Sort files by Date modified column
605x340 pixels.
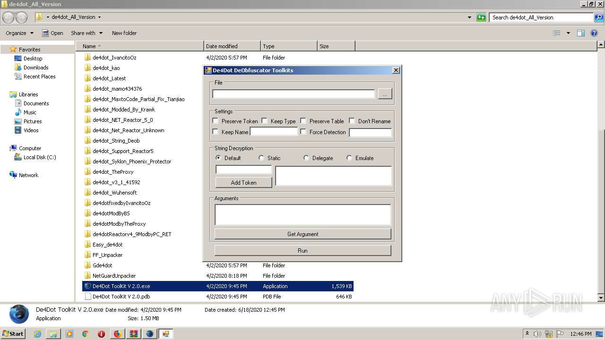coord(232,46)
